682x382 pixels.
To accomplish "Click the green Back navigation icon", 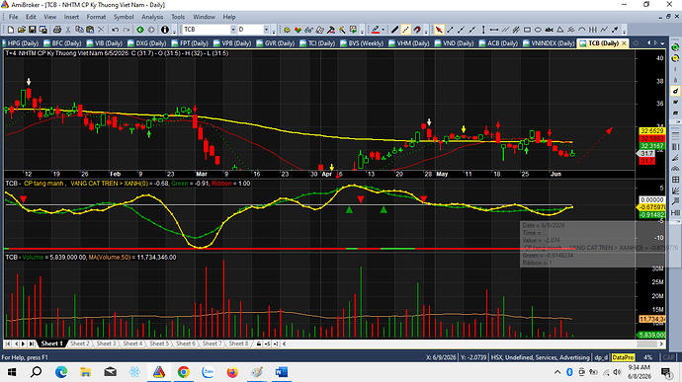I will 140,30.
